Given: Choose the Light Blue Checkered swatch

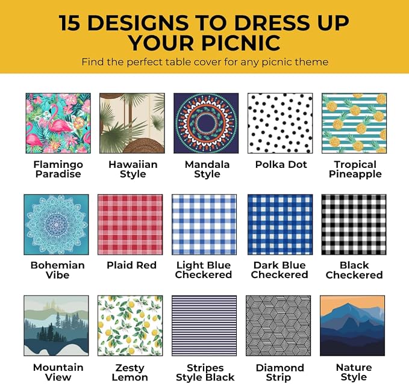Looking at the screenshot, I should tap(204, 225).
